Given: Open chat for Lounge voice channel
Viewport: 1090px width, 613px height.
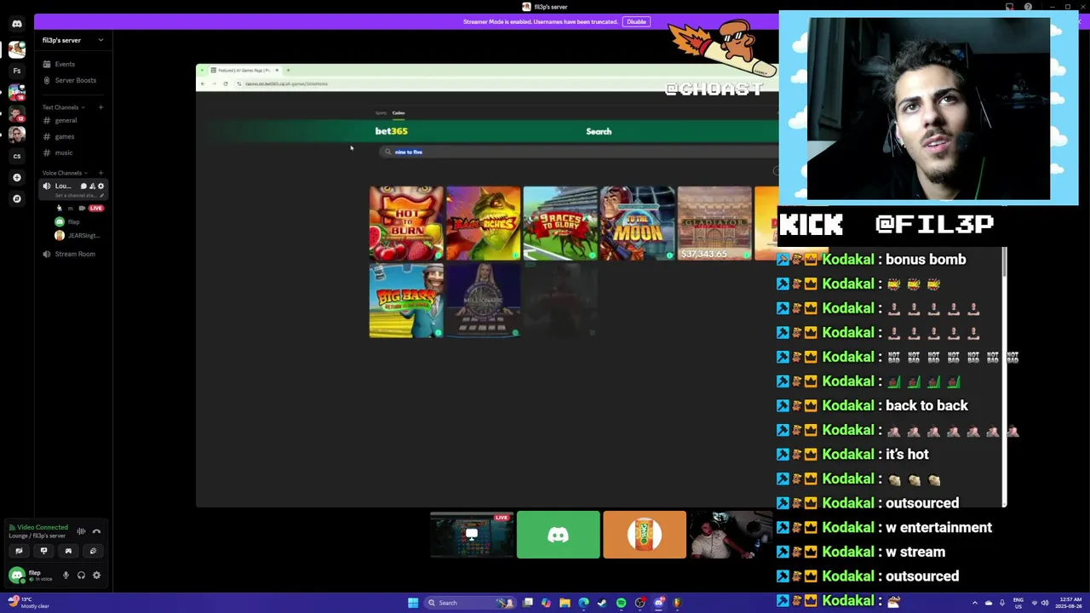Looking at the screenshot, I should coord(83,186).
